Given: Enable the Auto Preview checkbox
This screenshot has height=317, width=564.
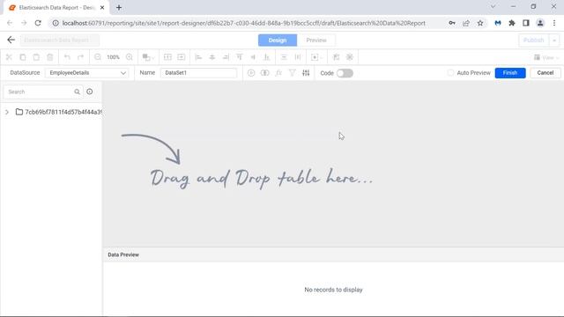Looking at the screenshot, I should 450,73.
